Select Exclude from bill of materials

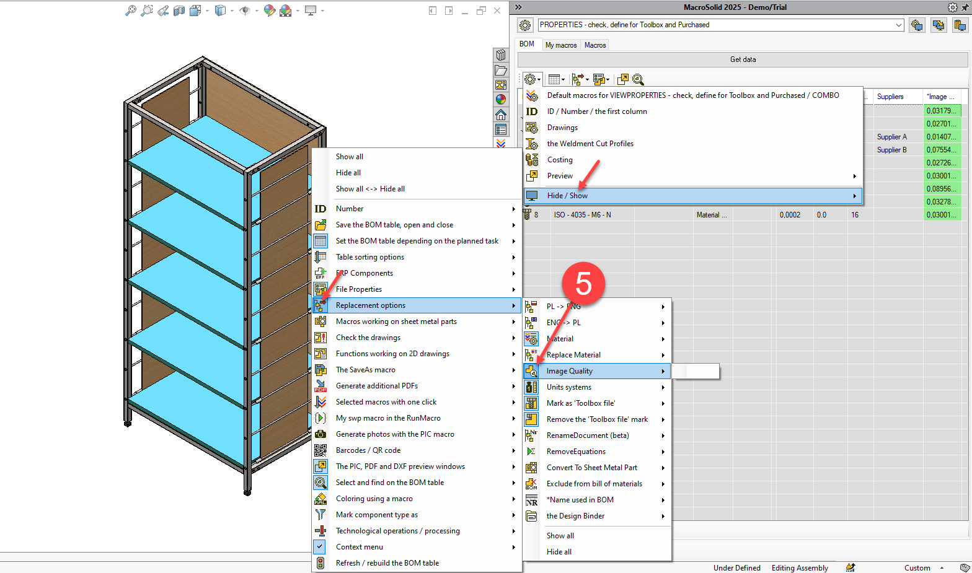(x=597, y=484)
